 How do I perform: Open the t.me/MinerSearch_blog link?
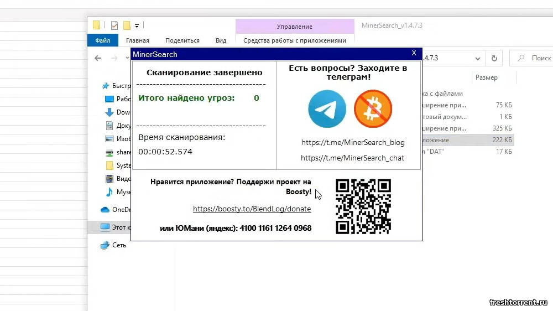[353, 142]
